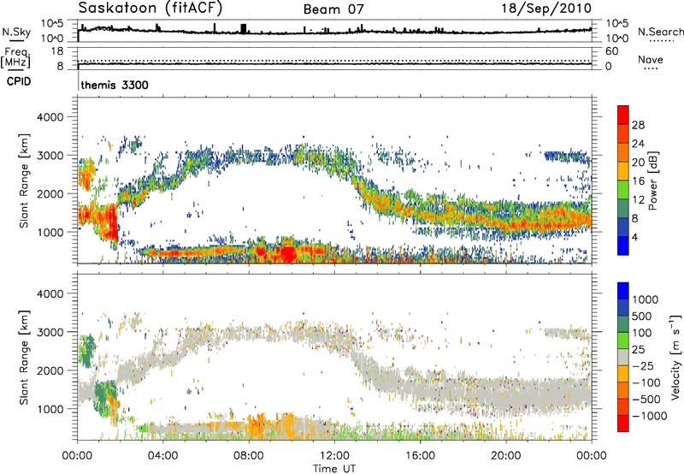Click the orange velocity patch near 10:00 UT

point(286,425)
